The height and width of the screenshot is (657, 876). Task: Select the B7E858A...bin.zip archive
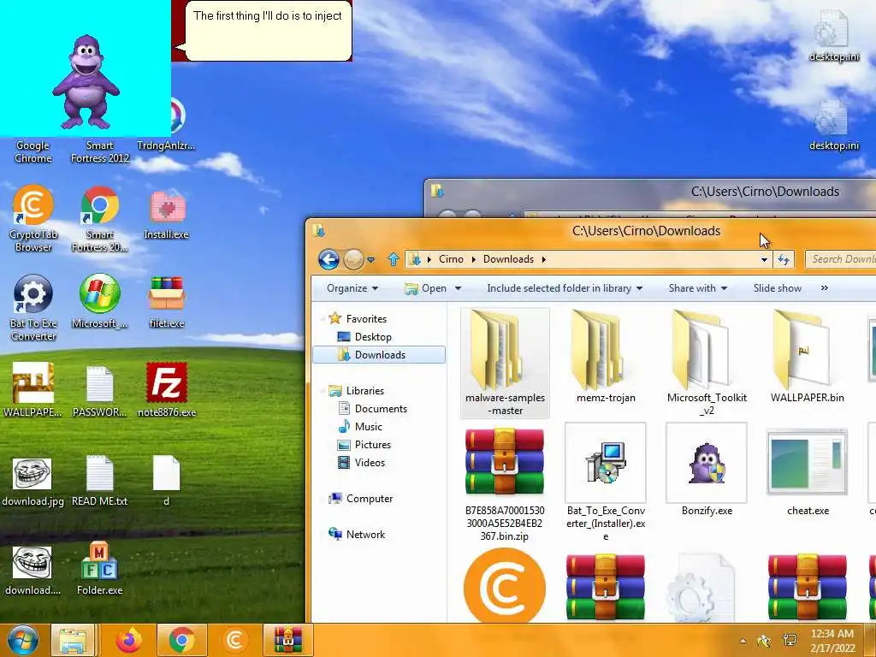505,484
